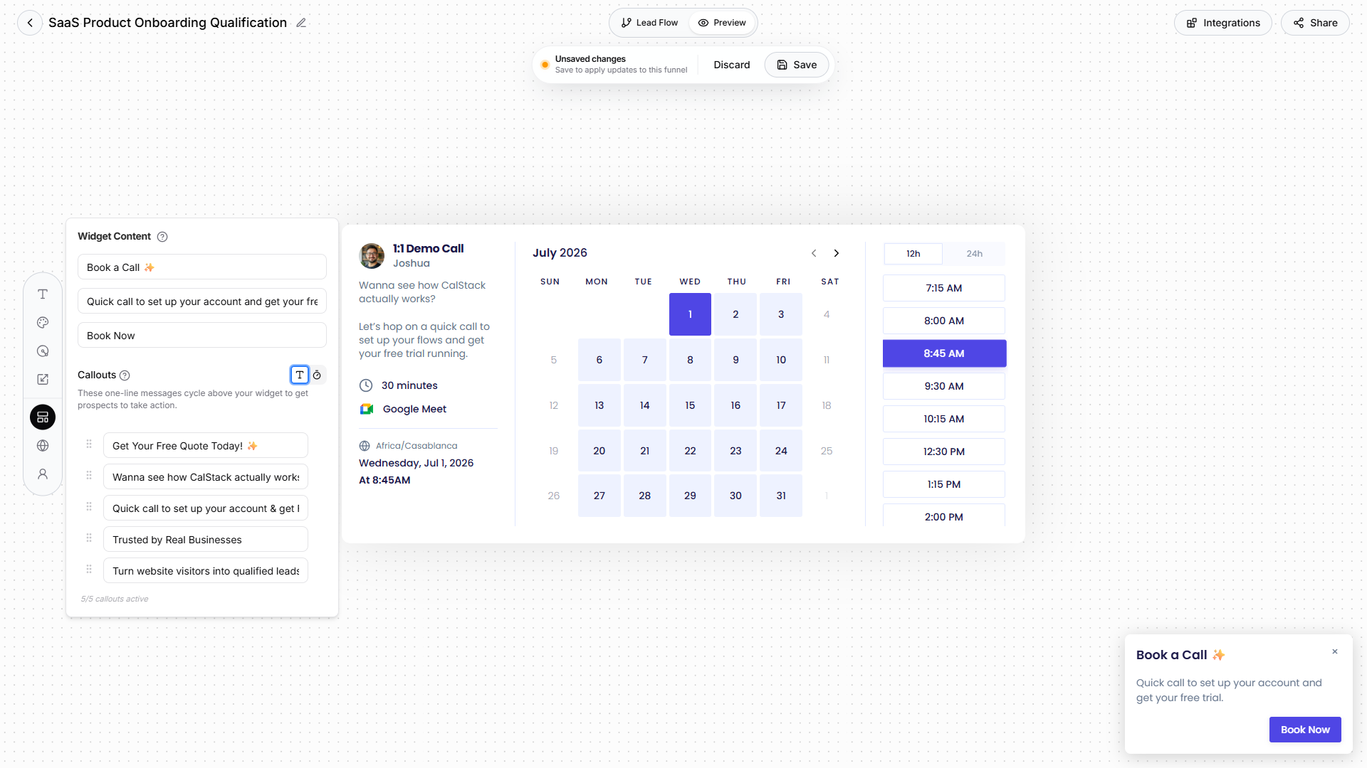Save the funnel changes
The width and height of the screenshot is (1367, 768).
click(x=797, y=65)
